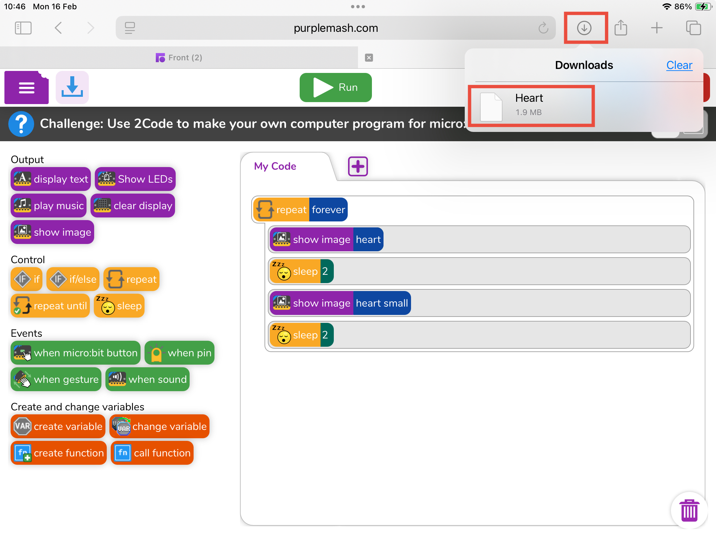
Task: Open the purple hamburger menu
Action: tap(27, 88)
